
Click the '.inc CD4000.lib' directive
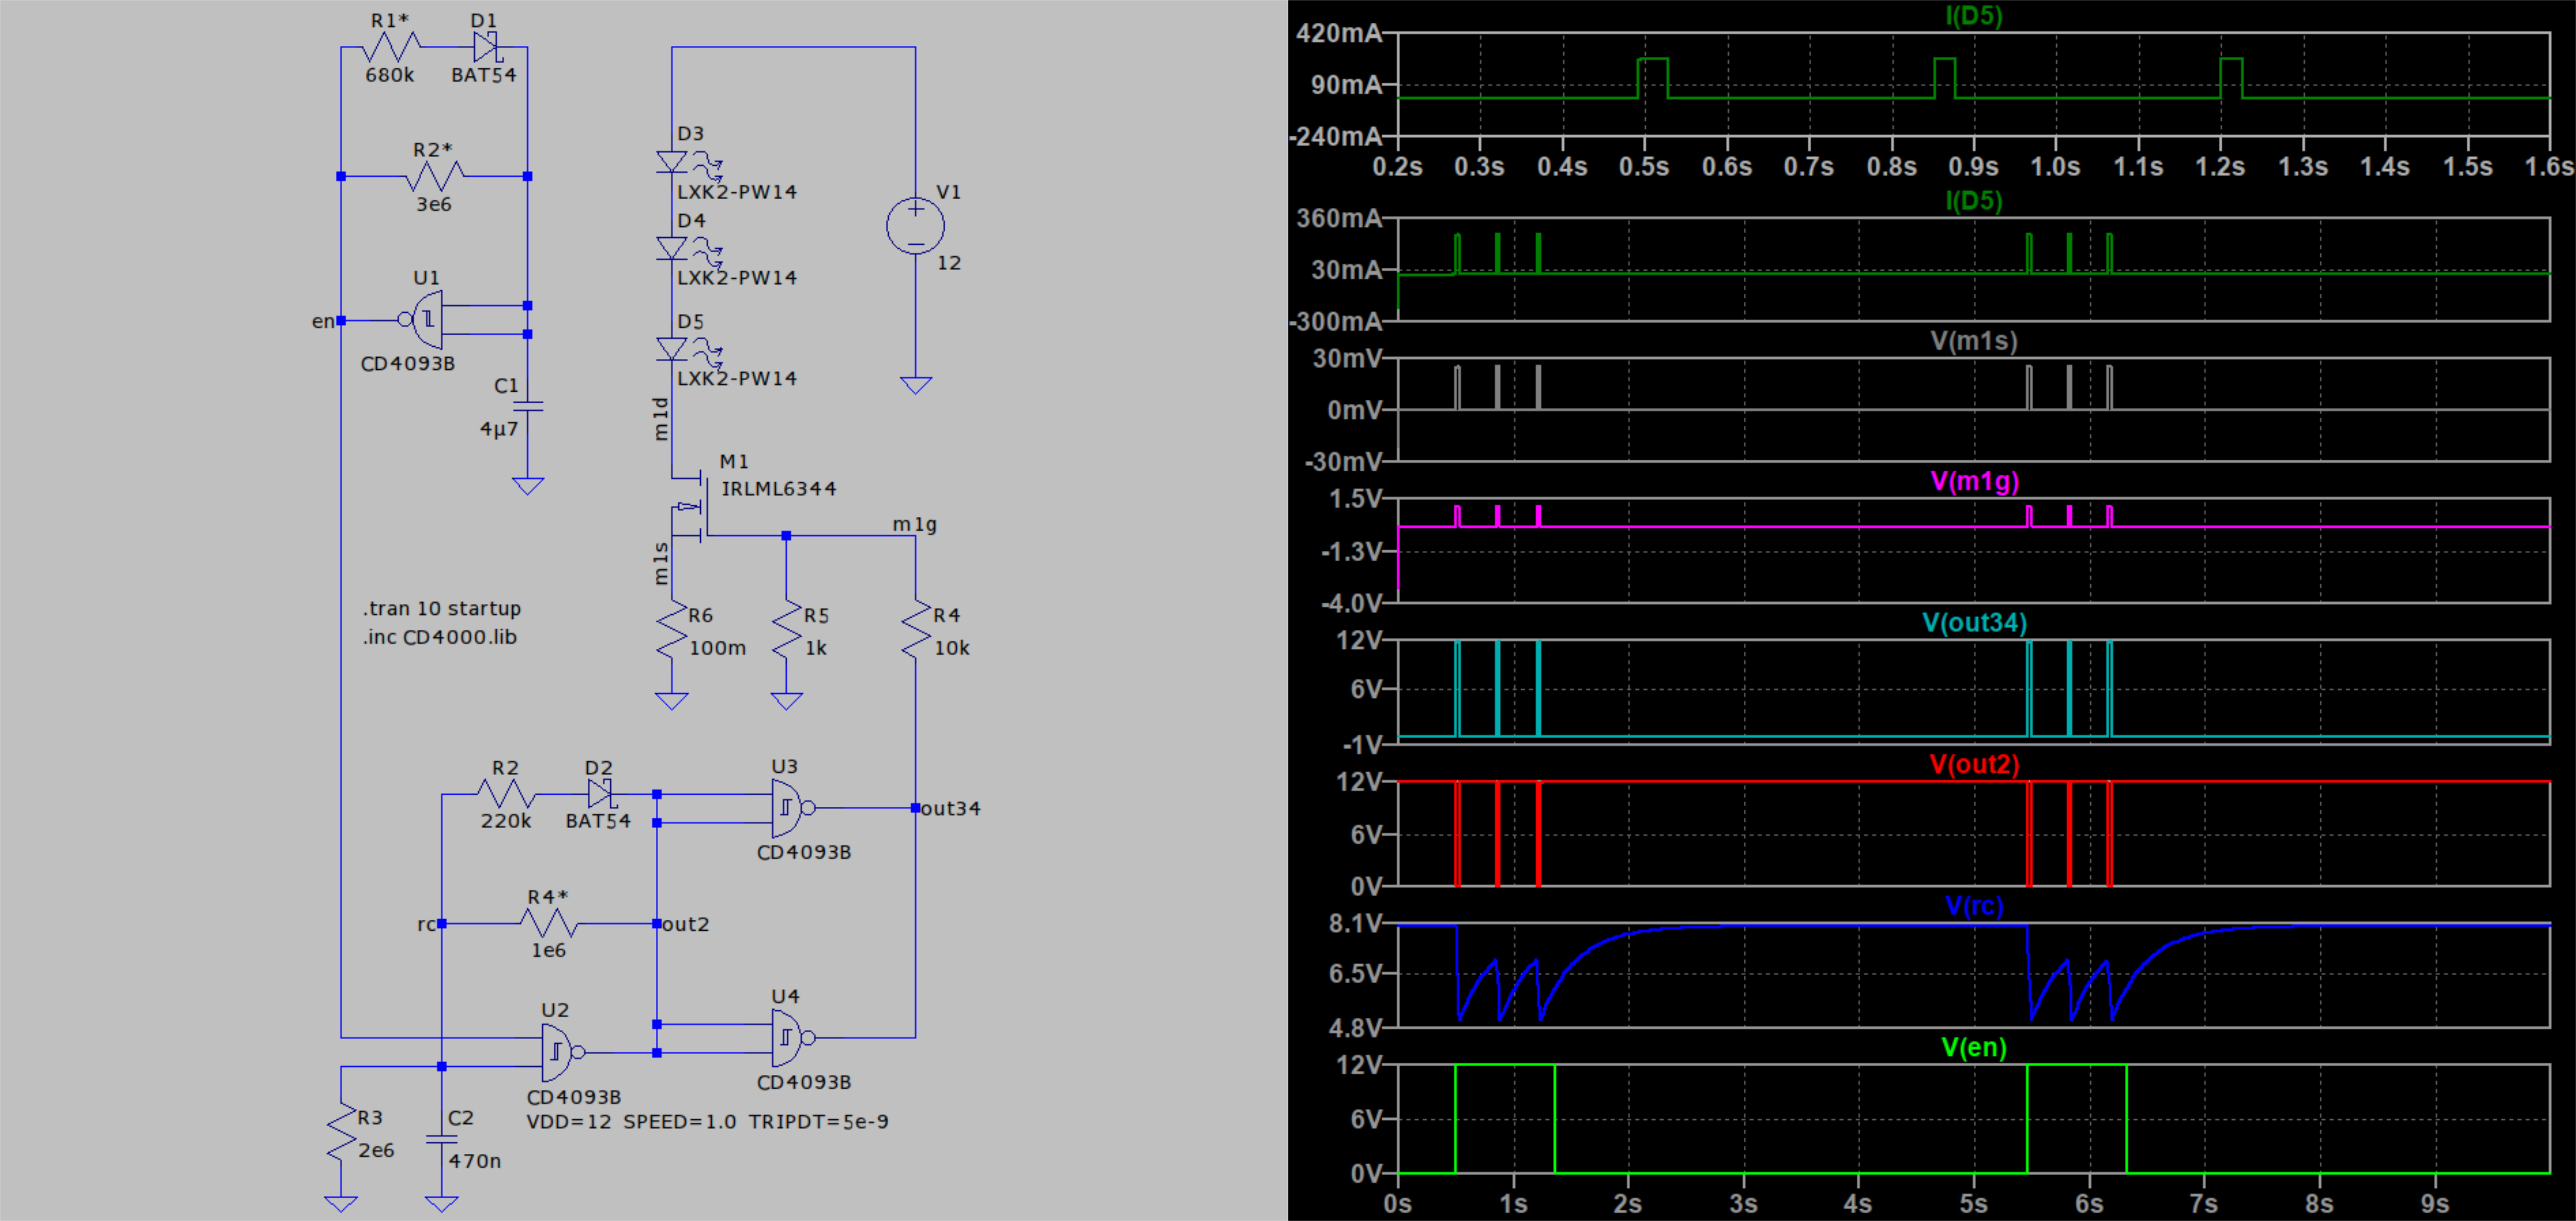(440, 637)
